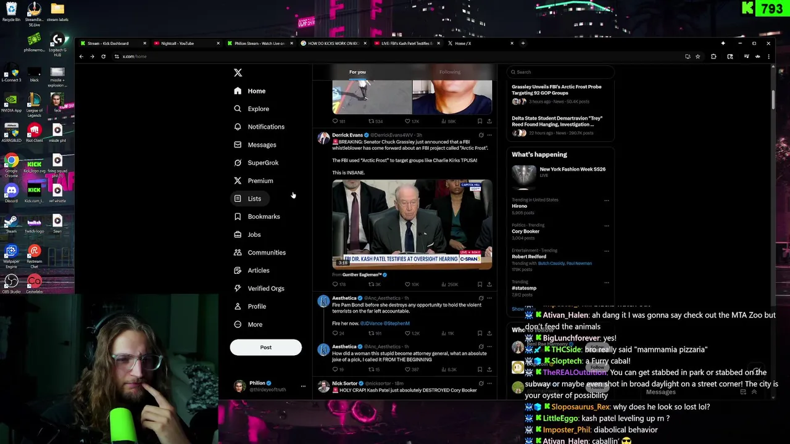Open more options on Nick Sortor's post
Screen dimensions: 790x444
489,383
